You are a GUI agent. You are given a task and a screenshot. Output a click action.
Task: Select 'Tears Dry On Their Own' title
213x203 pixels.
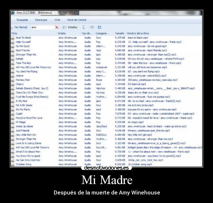(29, 93)
